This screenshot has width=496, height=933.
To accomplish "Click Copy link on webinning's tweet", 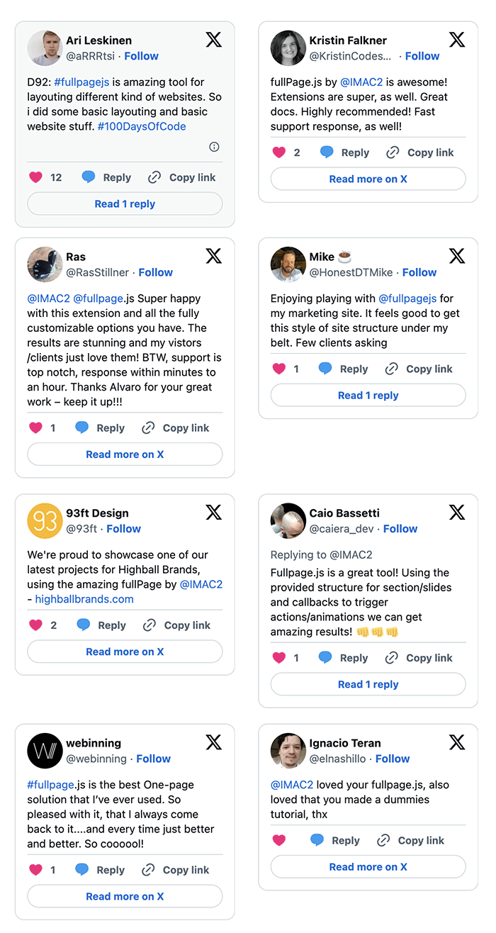I will [x=176, y=870].
